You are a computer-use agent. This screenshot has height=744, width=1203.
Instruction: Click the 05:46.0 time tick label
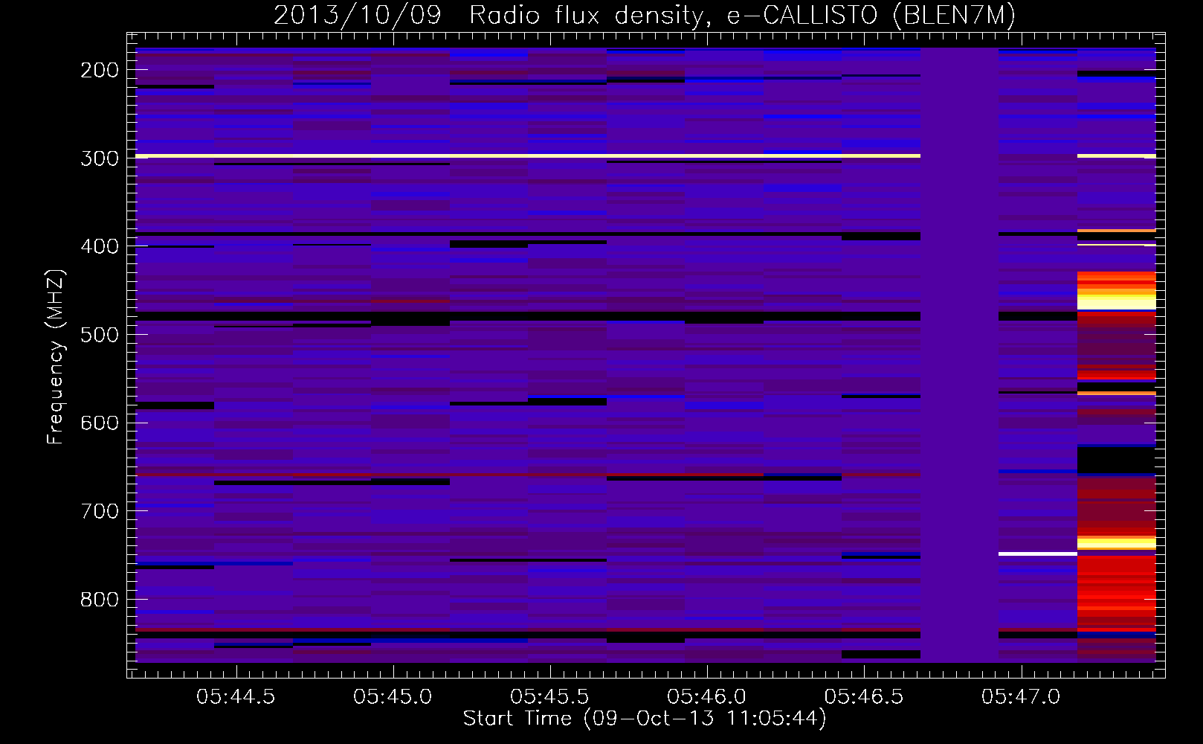(x=706, y=696)
